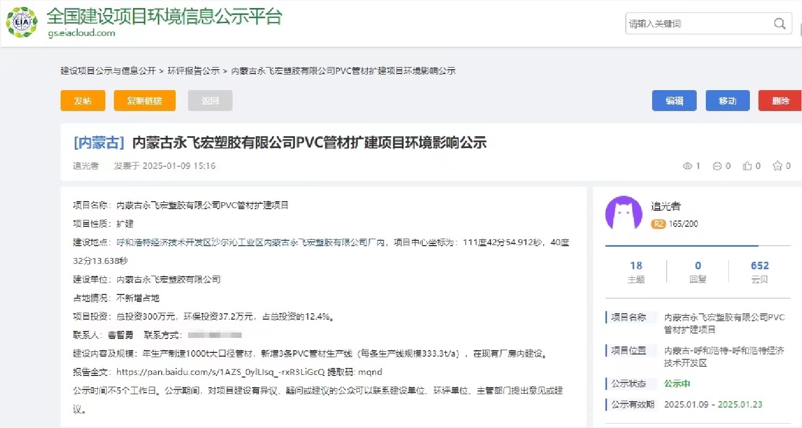802x428 pixels.
Task: Click the 0 回复 count
Action: coord(698,272)
